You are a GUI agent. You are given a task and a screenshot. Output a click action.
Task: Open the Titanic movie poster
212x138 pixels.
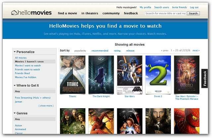[73, 75]
